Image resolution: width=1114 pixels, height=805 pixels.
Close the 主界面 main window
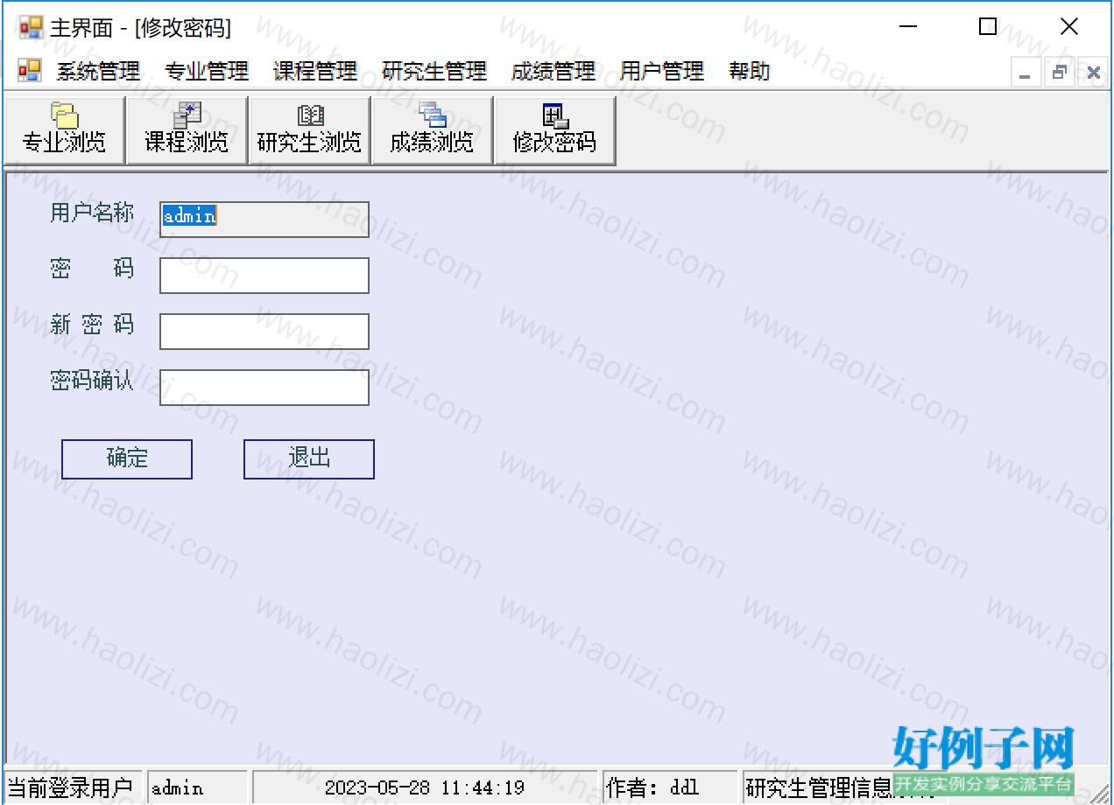coord(1069,27)
